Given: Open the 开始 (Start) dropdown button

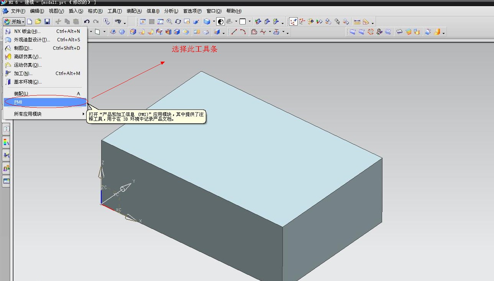Looking at the screenshot, I should pos(14,21).
